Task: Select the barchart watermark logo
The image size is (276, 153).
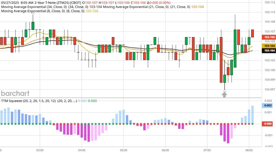Action: (x=15, y=93)
